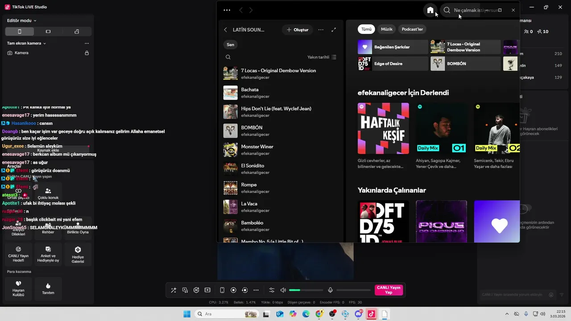The width and height of the screenshot is (571, 321).
Task: Open the Bachata library item
Action: click(280, 93)
